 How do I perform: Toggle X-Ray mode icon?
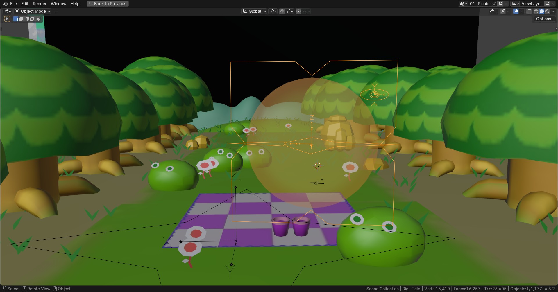(529, 11)
